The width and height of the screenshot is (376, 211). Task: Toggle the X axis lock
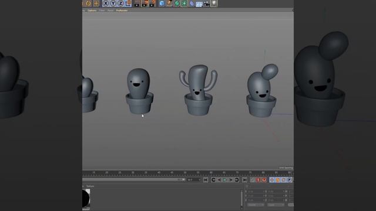(x=106, y=4)
